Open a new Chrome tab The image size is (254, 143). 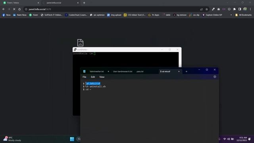click(x=84, y=3)
